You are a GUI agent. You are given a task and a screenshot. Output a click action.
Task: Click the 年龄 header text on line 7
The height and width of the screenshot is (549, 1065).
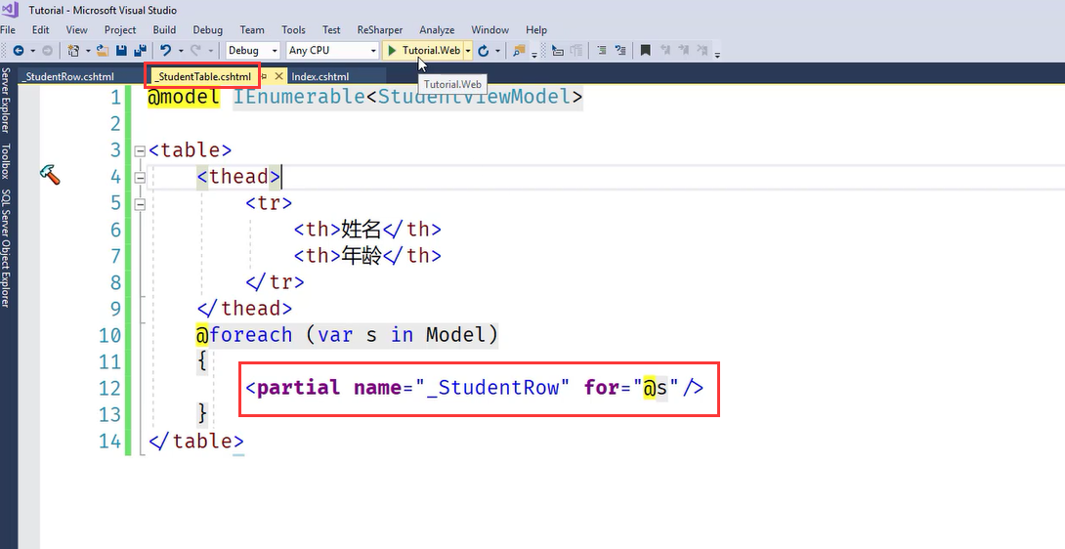tap(361, 256)
